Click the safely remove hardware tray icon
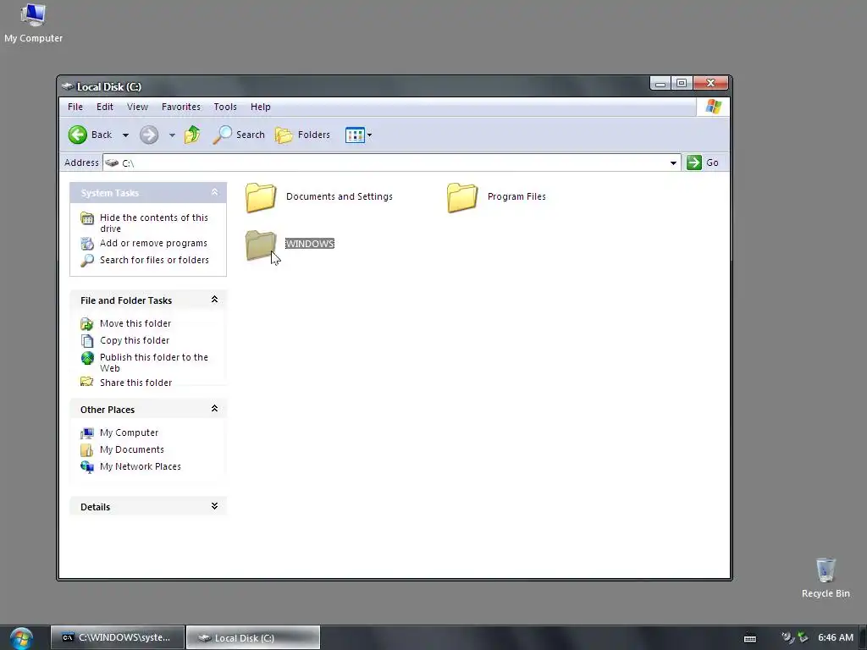Screen dimensions: 867x650 pos(803,638)
